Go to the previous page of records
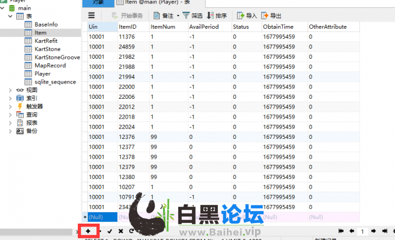Viewport: 395px width, 240px height. [x=351, y=231]
